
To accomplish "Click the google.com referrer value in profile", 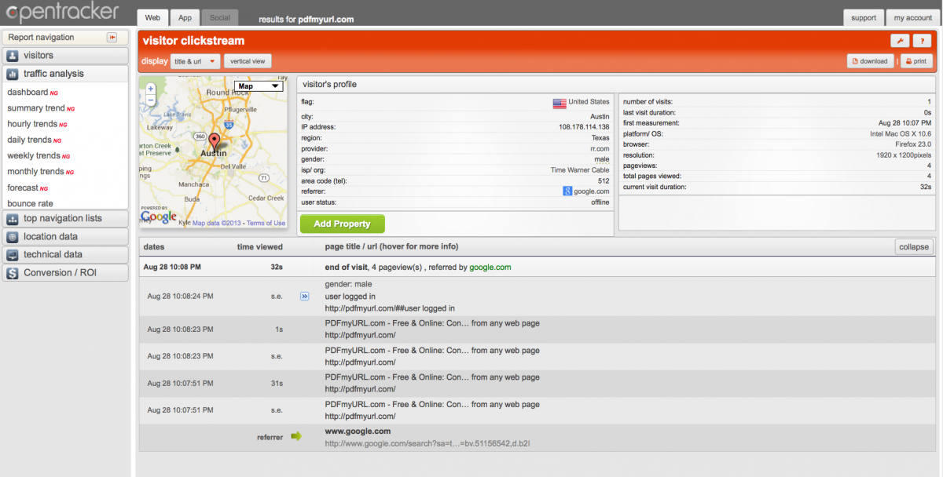I will [x=592, y=191].
